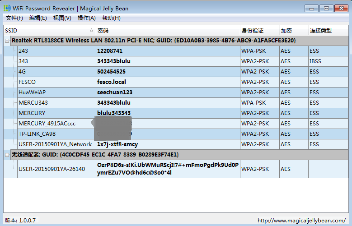Sort by the SSID column header
Image resolution: width=352 pixels, height=226 pixels.
[x=50, y=31]
